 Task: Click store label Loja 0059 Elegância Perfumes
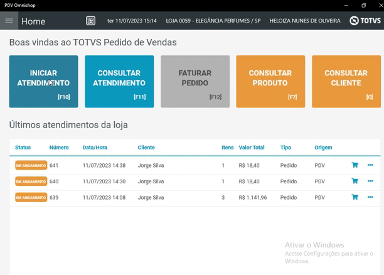(213, 21)
